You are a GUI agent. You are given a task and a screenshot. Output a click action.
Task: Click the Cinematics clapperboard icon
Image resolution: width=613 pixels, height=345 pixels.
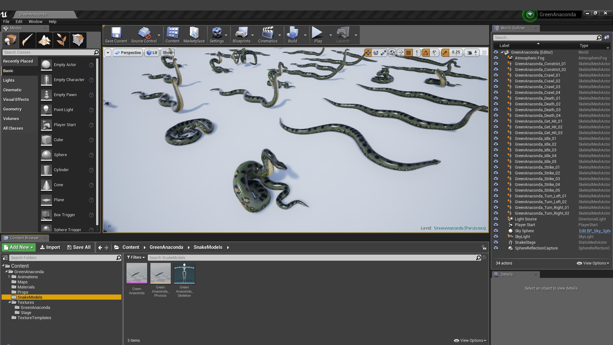click(x=268, y=35)
